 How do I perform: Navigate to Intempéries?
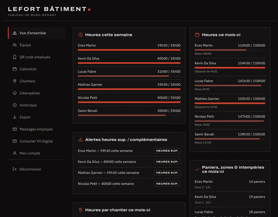[37, 93]
